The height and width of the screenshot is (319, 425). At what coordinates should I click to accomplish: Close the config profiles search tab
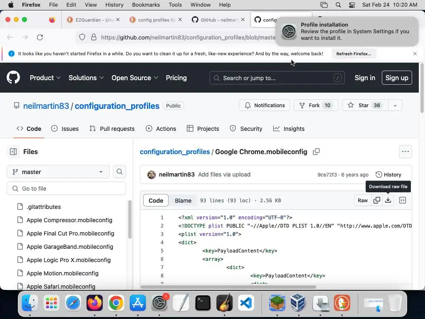pyautogui.click(x=180, y=20)
